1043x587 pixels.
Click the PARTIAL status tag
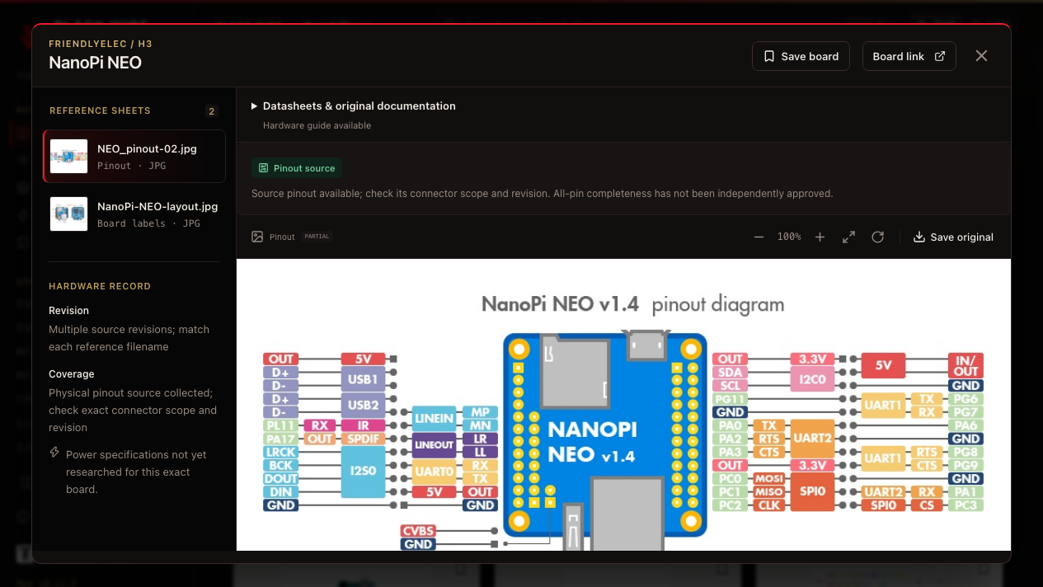[317, 237]
